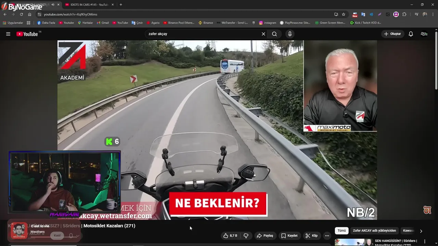Mute the first tab's audio speaker
Screen dimensions: 438x246
coord(53,4)
